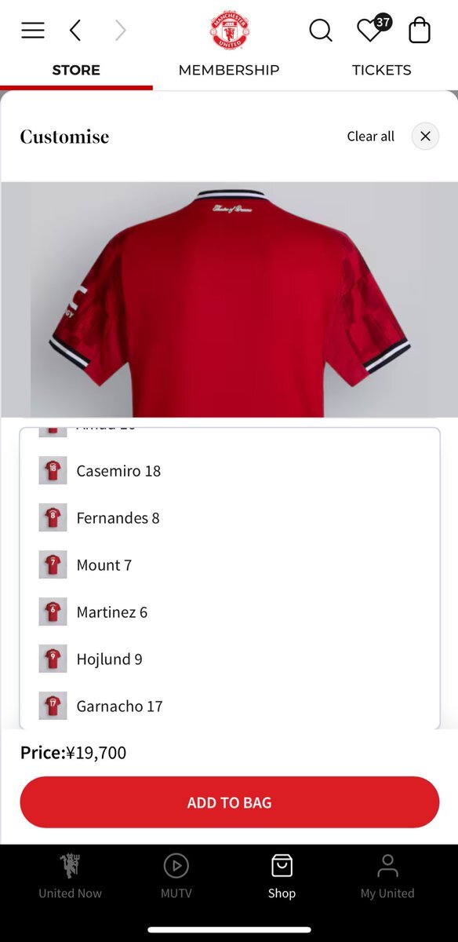458x942 pixels.
Task: Open the search magnifier icon
Action: tap(321, 31)
